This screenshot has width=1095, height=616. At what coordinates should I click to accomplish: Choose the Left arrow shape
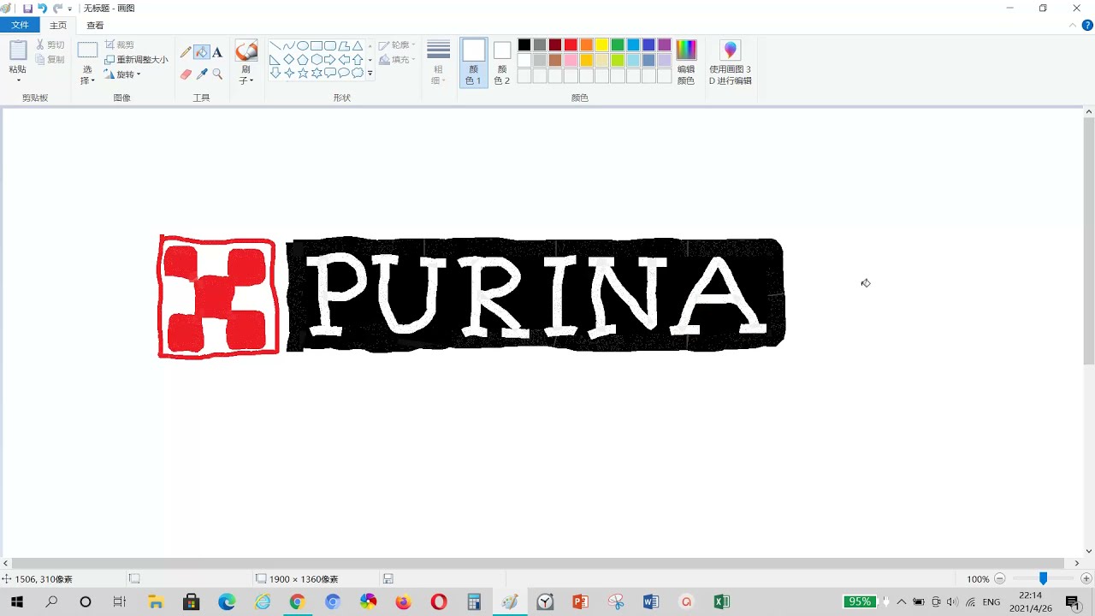pyautogui.click(x=344, y=60)
